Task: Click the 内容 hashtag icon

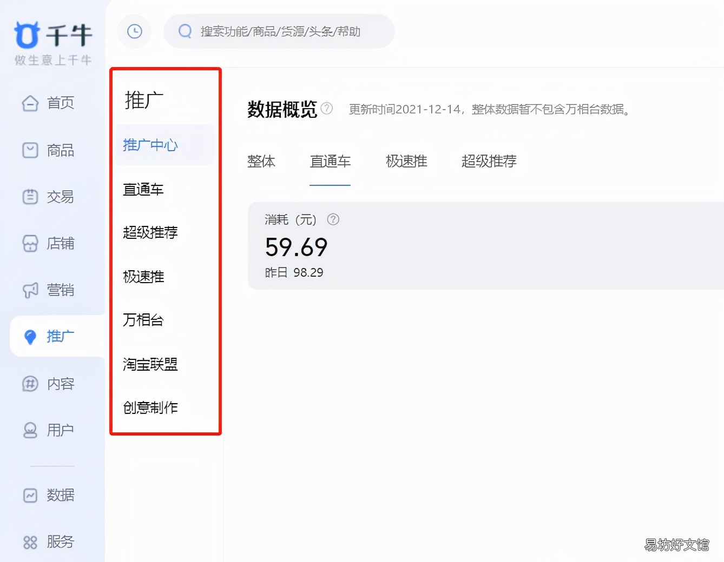Action: (30, 384)
